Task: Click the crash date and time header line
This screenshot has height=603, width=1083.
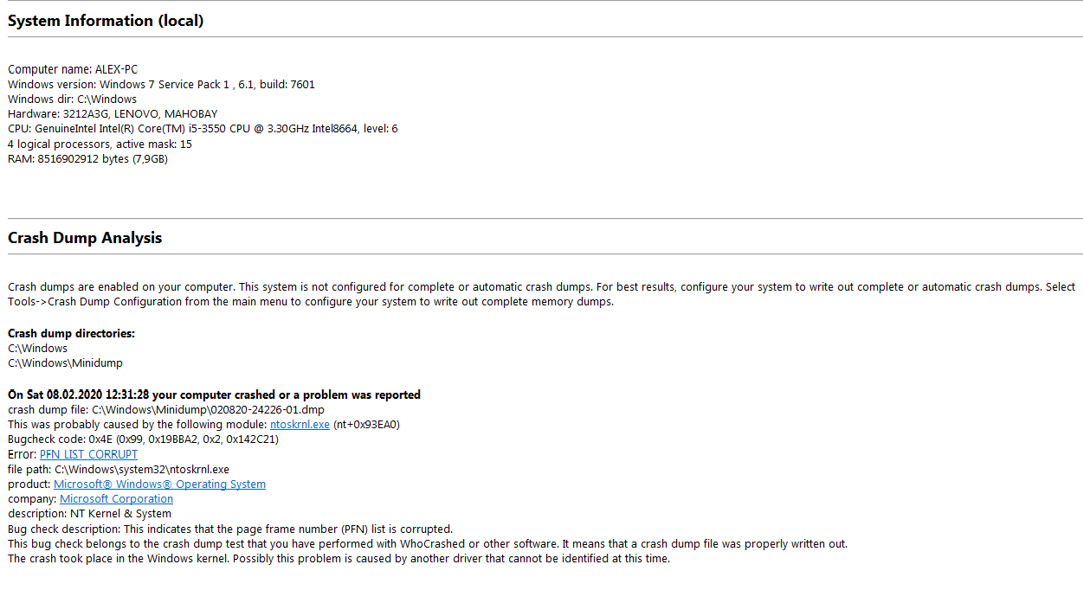Action: coord(214,395)
